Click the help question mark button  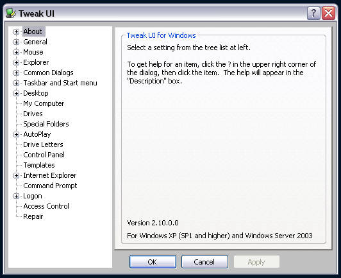pyautogui.click(x=313, y=13)
